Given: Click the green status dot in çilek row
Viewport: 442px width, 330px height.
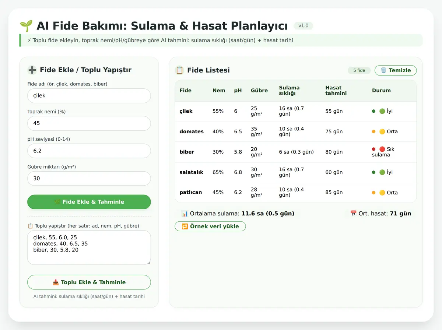Looking at the screenshot, I should (373, 111).
